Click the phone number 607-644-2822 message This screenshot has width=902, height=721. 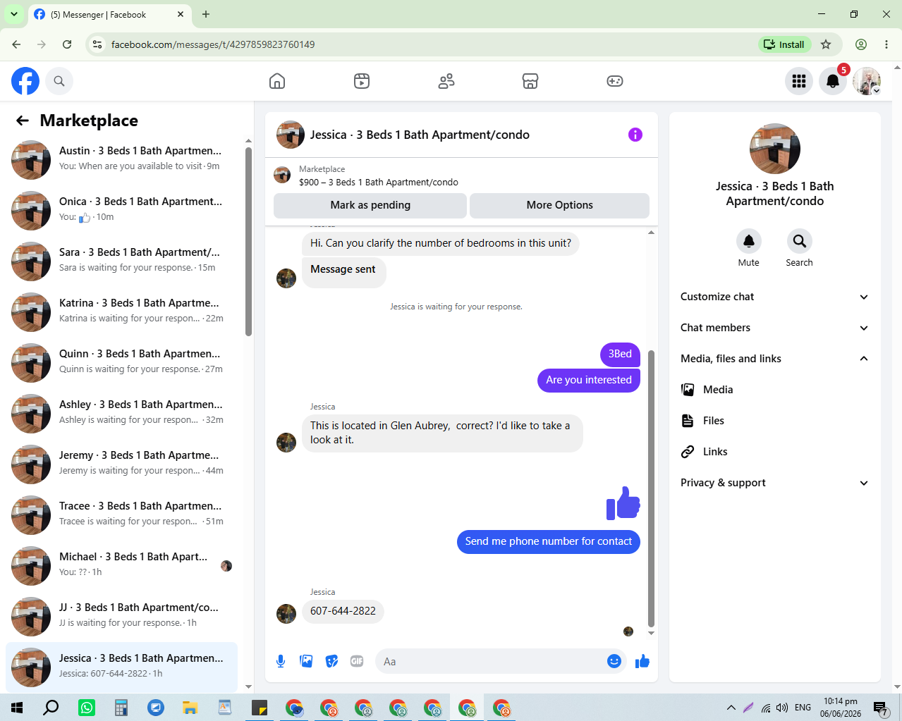click(x=343, y=611)
